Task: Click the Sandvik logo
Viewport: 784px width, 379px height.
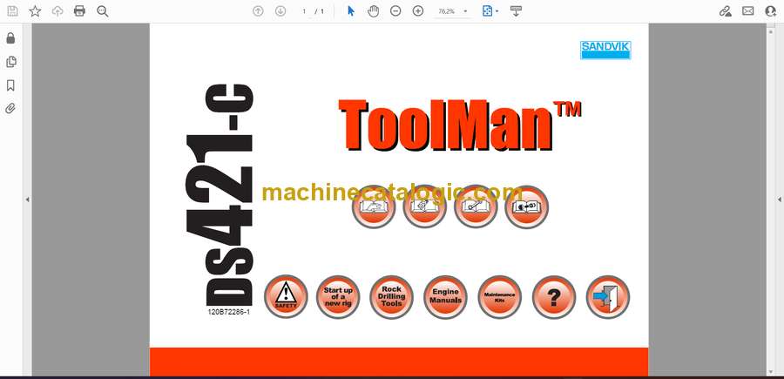Action: tap(605, 50)
